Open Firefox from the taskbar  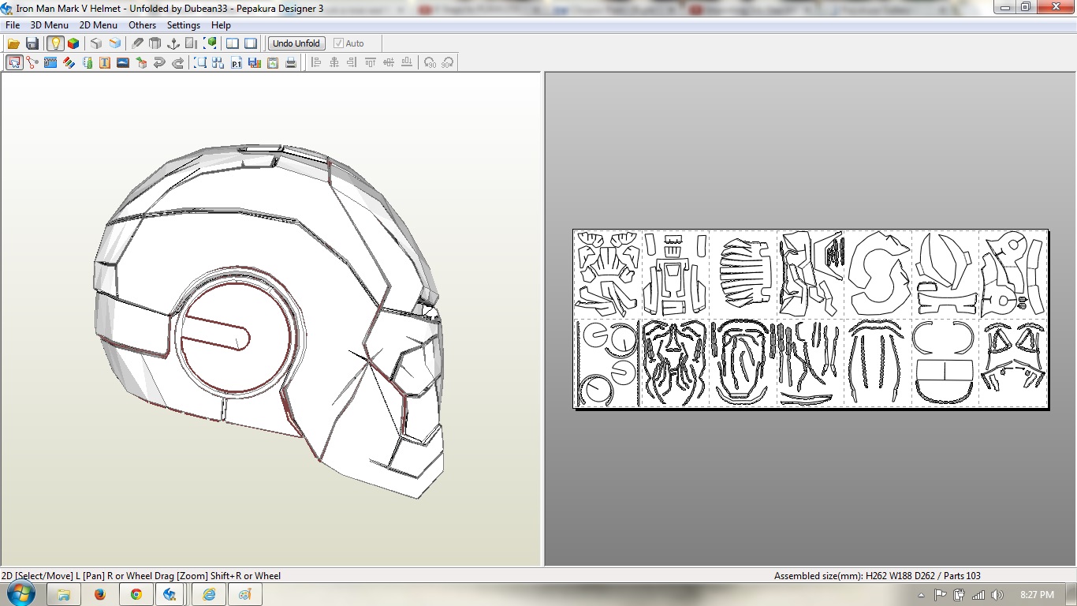(x=99, y=595)
